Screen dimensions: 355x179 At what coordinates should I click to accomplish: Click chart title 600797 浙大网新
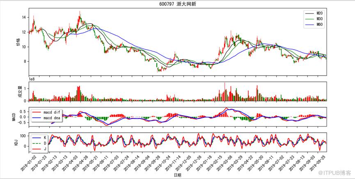pos(177,4)
